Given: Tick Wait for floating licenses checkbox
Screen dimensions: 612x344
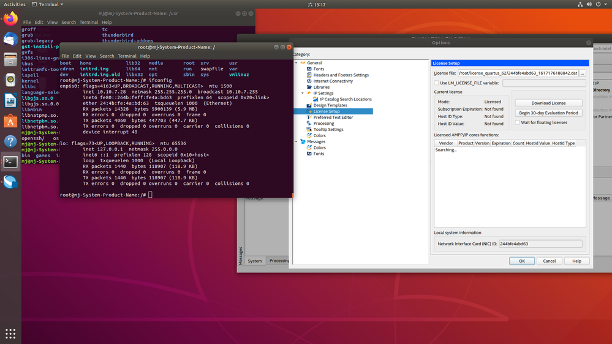Looking at the screenshot, I should pyautogui.click(x=518, y=122).
